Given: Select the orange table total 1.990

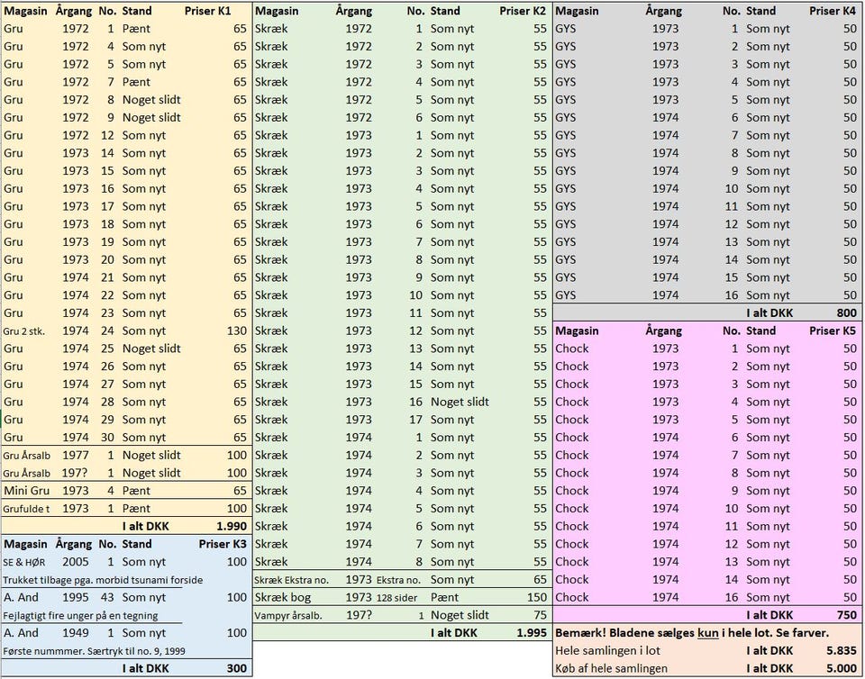Looking at the screenshot, I should (232, 526).
